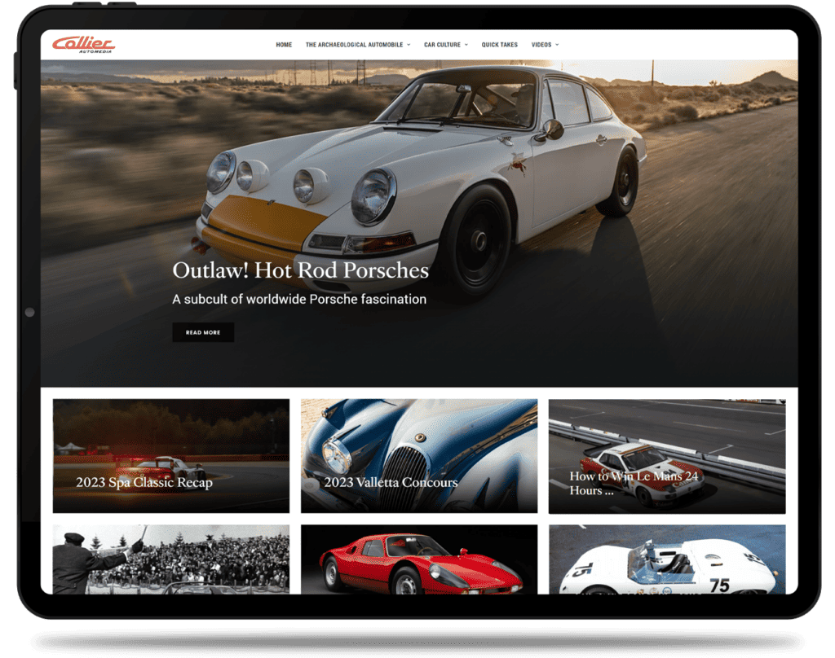Click the Le Mans Porsche racecar thumbnail

666,440
